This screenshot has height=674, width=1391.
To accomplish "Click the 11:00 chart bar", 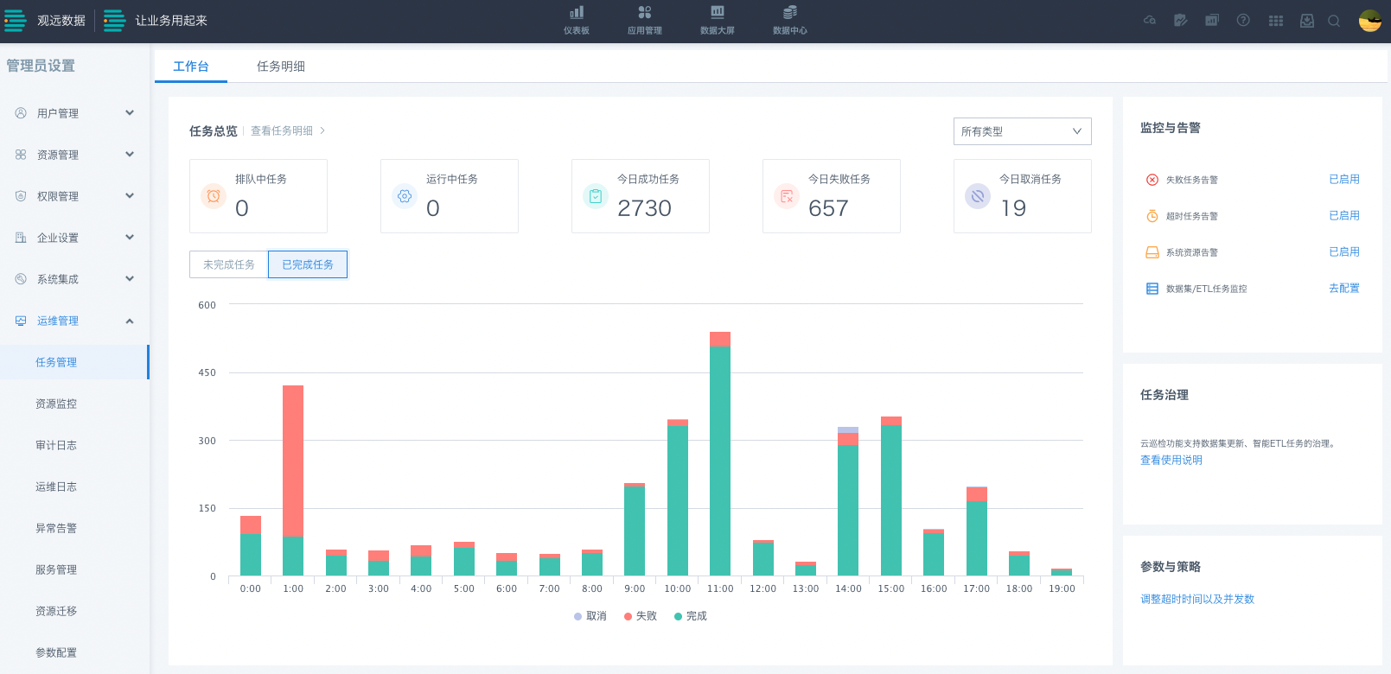I will coord(720,454).
